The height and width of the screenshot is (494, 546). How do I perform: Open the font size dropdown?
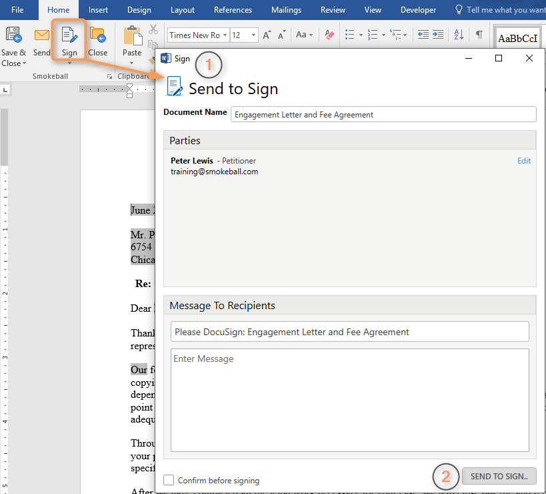click(x=253, y=35)
